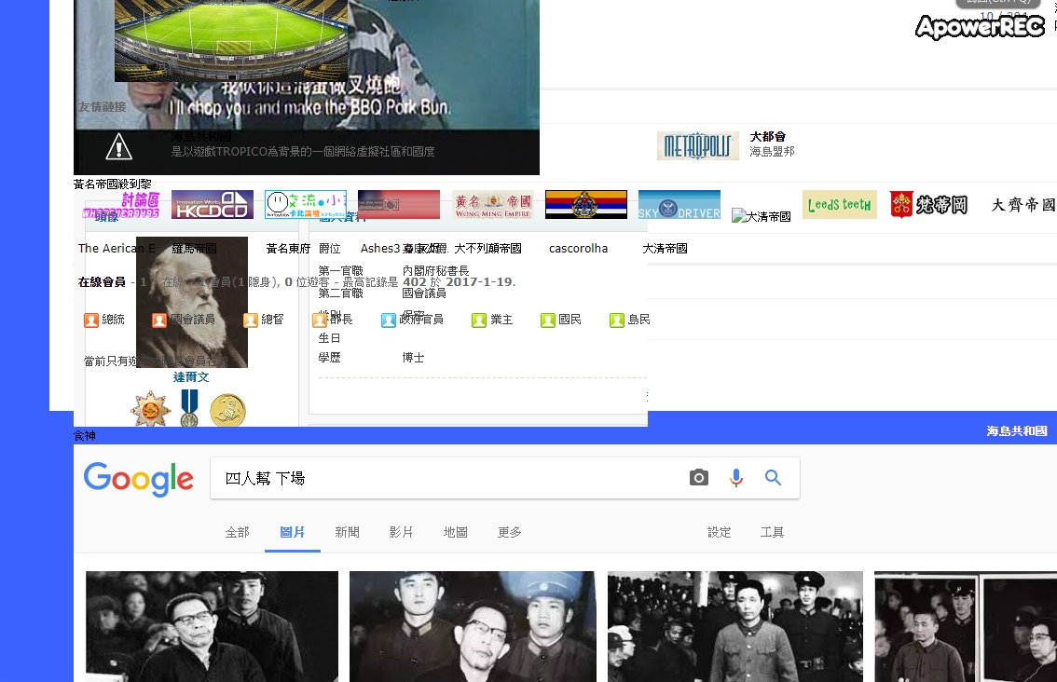
Task: Open the 達爾文 profile name link
Action: (x=191, y=377)
